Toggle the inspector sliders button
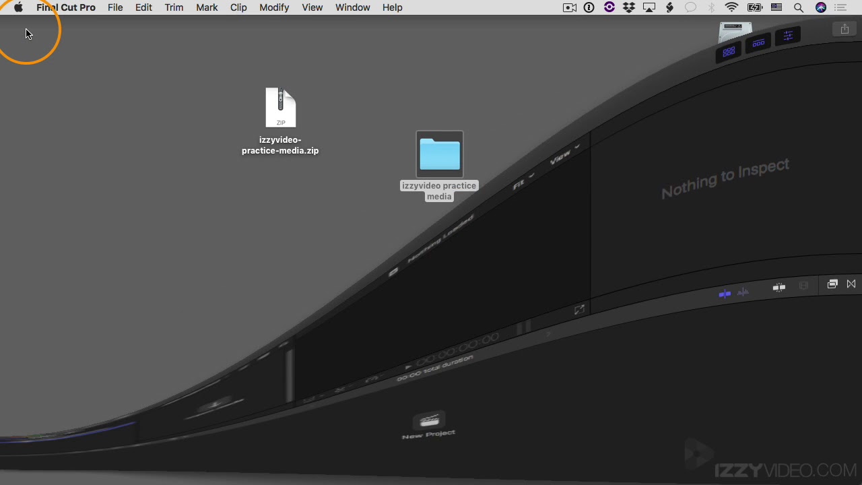862x485 pixels. (788, 36)
